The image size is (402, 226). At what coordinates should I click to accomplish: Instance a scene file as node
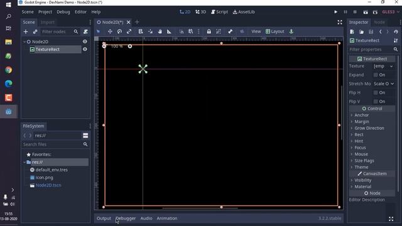35,31
